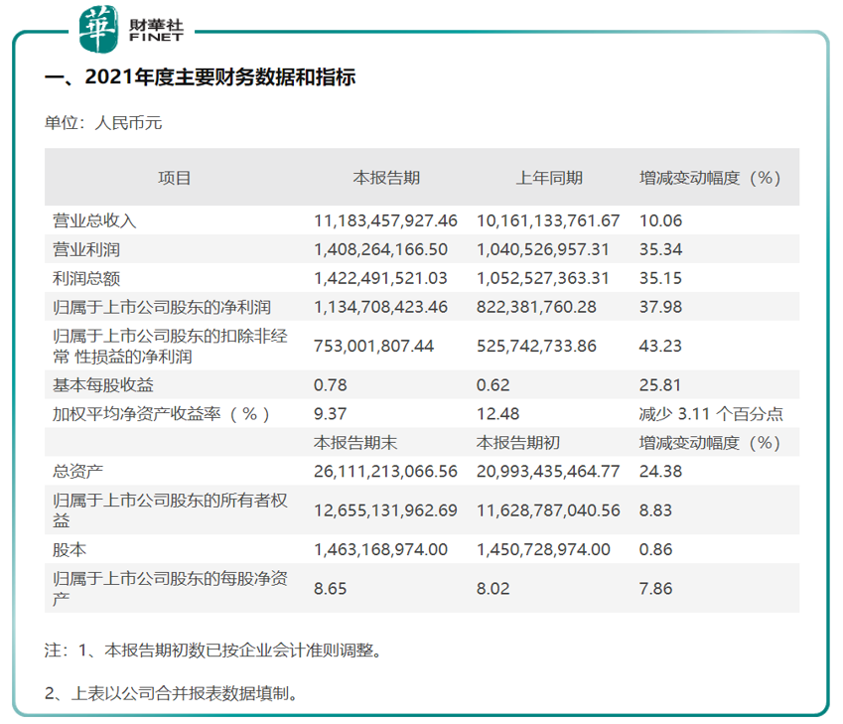The image size is (843, 724).
Task: Click the 营业利润 row label
Action: coord(86,249)
